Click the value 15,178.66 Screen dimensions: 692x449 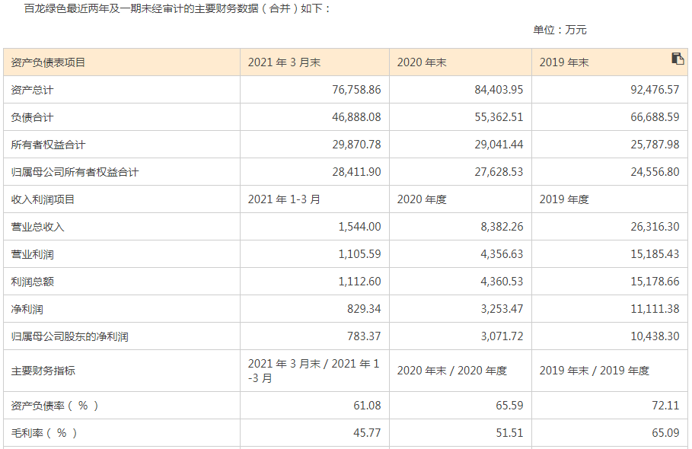click(x=655, y=281)
